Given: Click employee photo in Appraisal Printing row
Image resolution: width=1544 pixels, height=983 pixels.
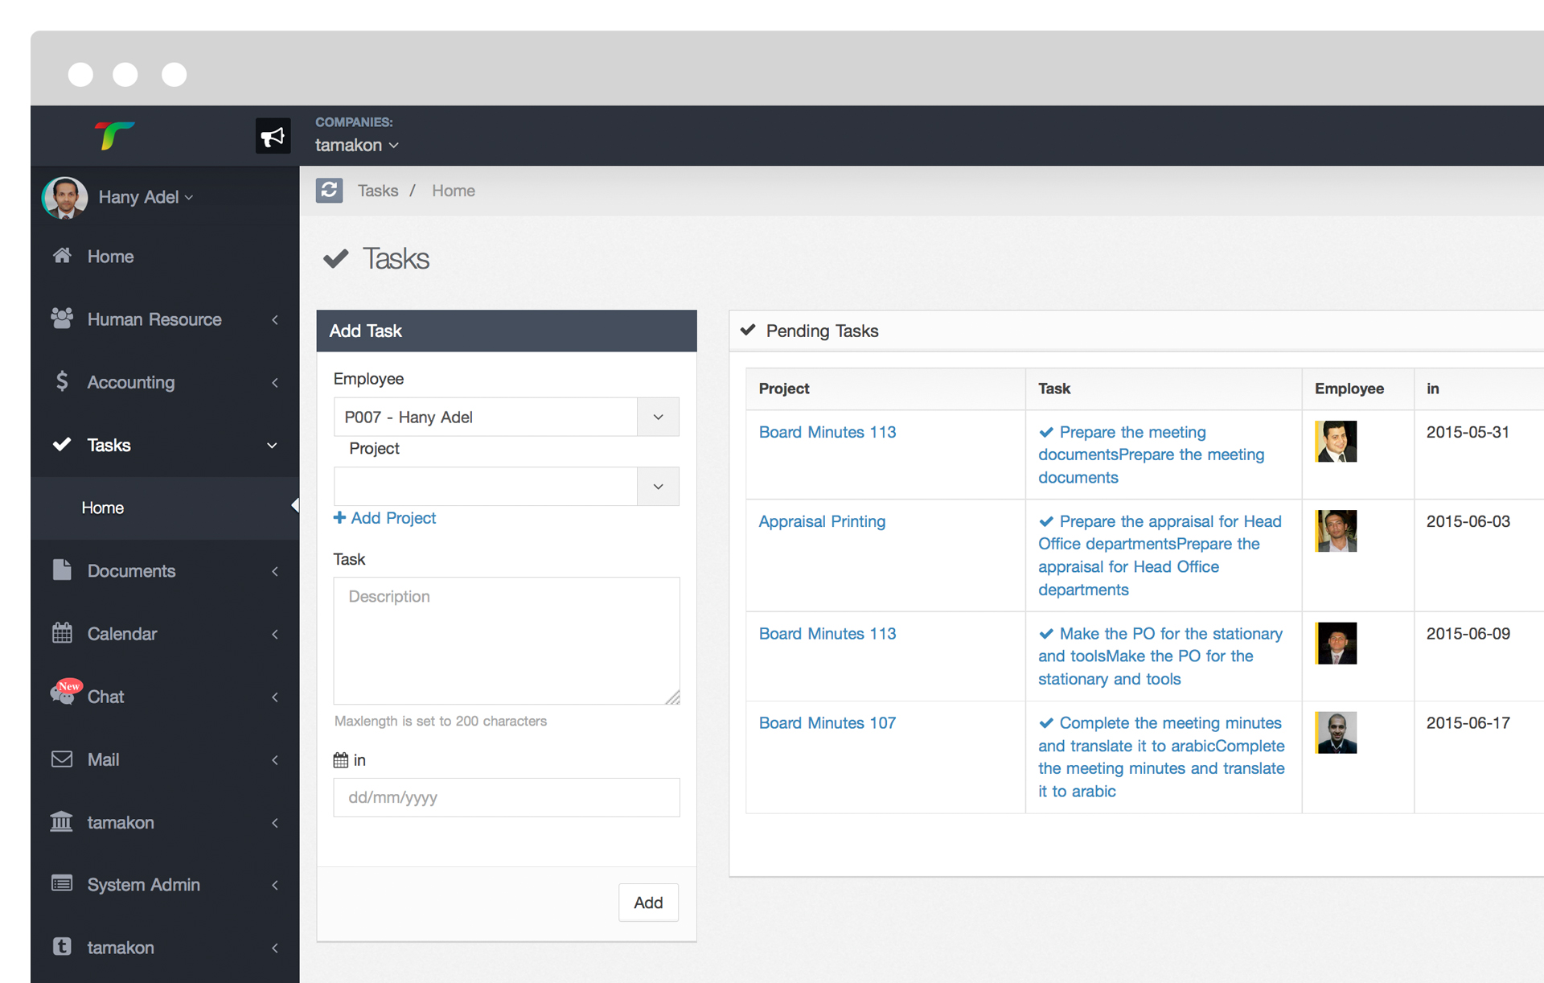Looking at the screenshot, I should point(1336,531).
